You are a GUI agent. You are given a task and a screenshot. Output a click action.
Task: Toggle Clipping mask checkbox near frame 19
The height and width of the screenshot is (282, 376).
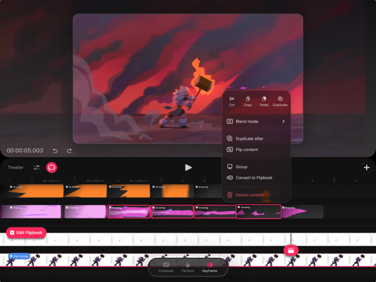(x=131, y=181)
